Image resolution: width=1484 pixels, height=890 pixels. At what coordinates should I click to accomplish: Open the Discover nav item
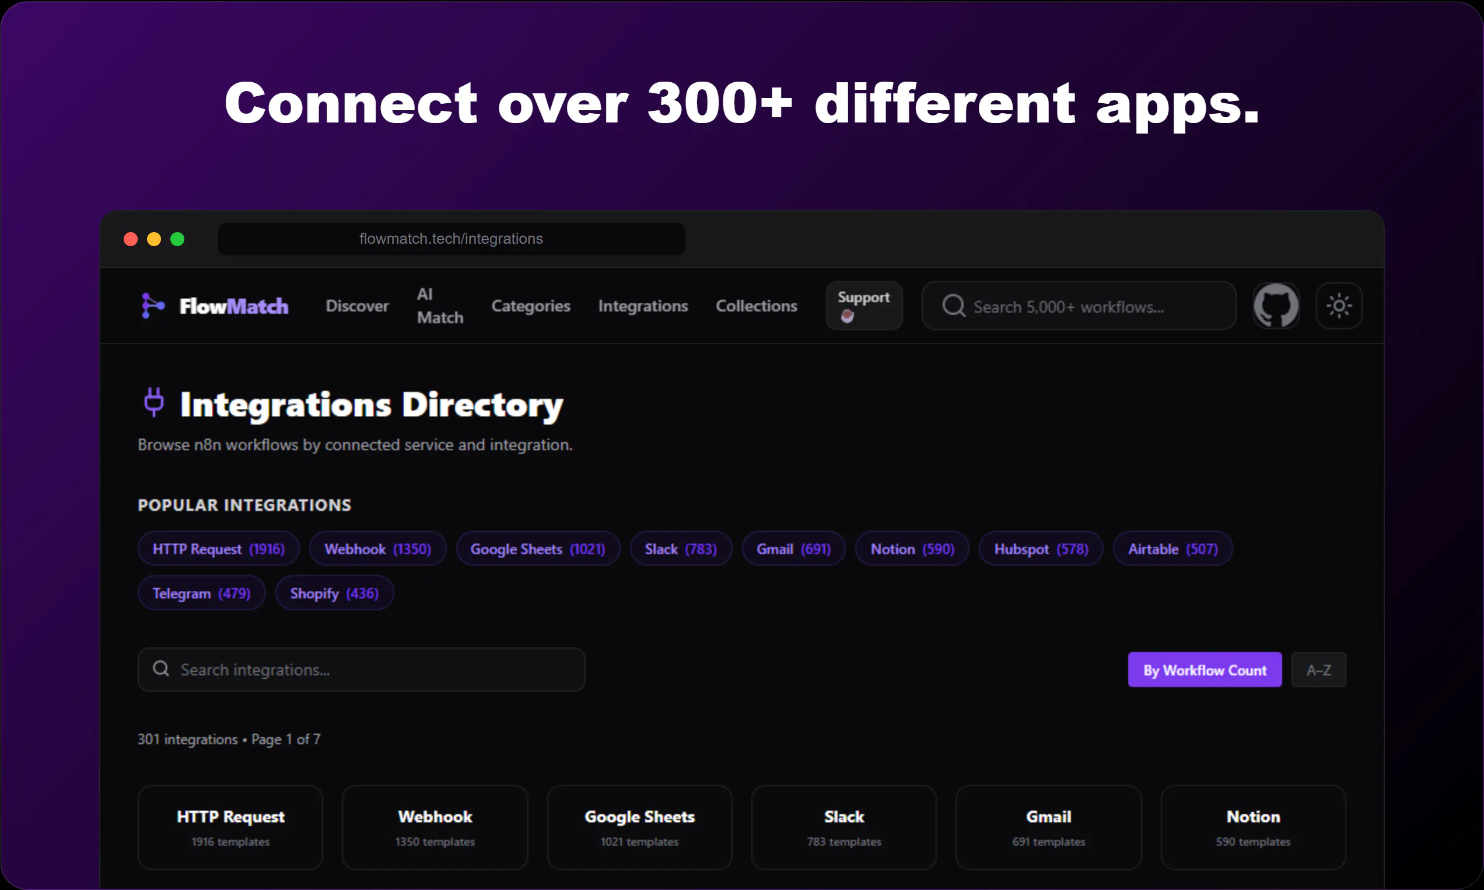click(x=357, y=306)
